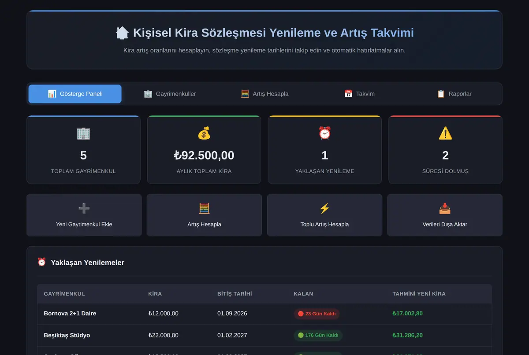
Task: Open the Artış Hesapla tab
Action: [x=264, y=94]
